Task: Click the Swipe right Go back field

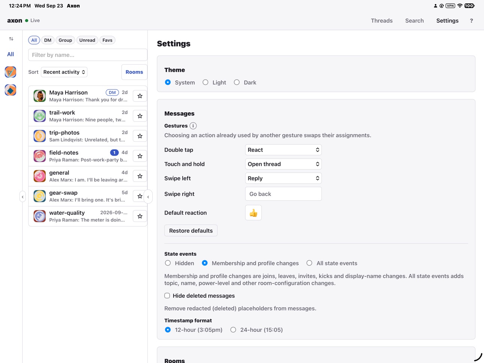Action: click(x=283, y=194)
